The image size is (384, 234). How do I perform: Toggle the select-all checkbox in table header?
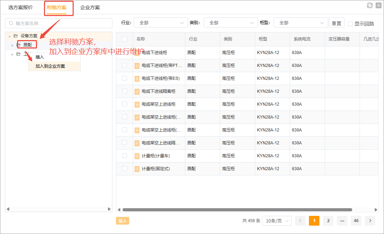125,39
